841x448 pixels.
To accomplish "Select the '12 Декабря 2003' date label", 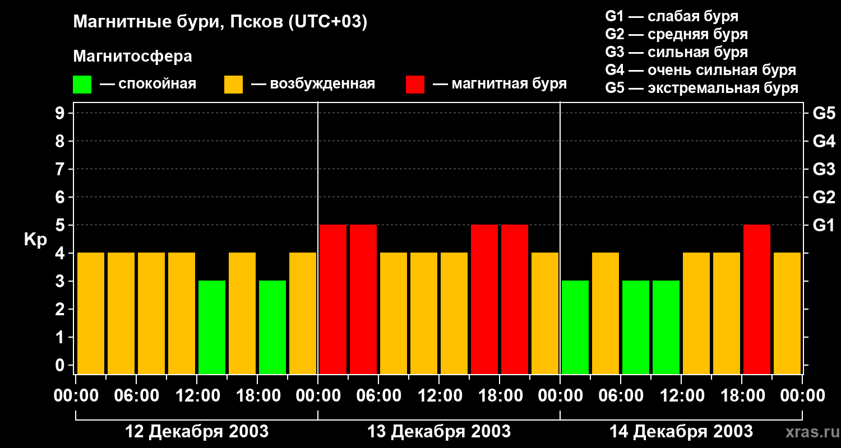I will tap(196, 432).
